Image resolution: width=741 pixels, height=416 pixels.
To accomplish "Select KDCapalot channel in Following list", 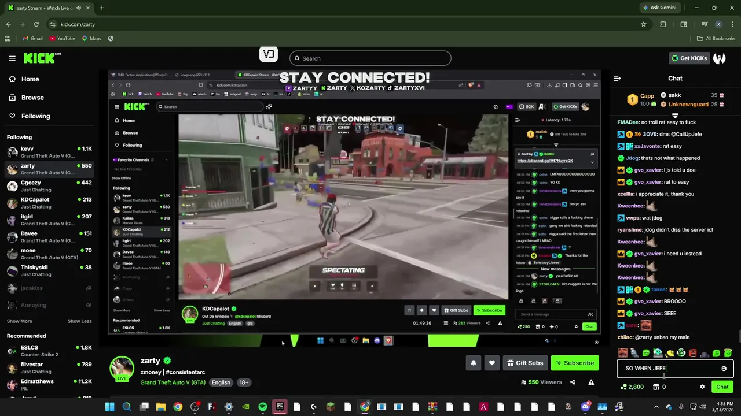I will [49, 203].
